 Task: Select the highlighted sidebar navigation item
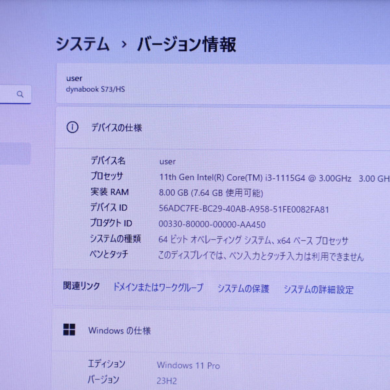pyautogui.click(x=15, y=153)
